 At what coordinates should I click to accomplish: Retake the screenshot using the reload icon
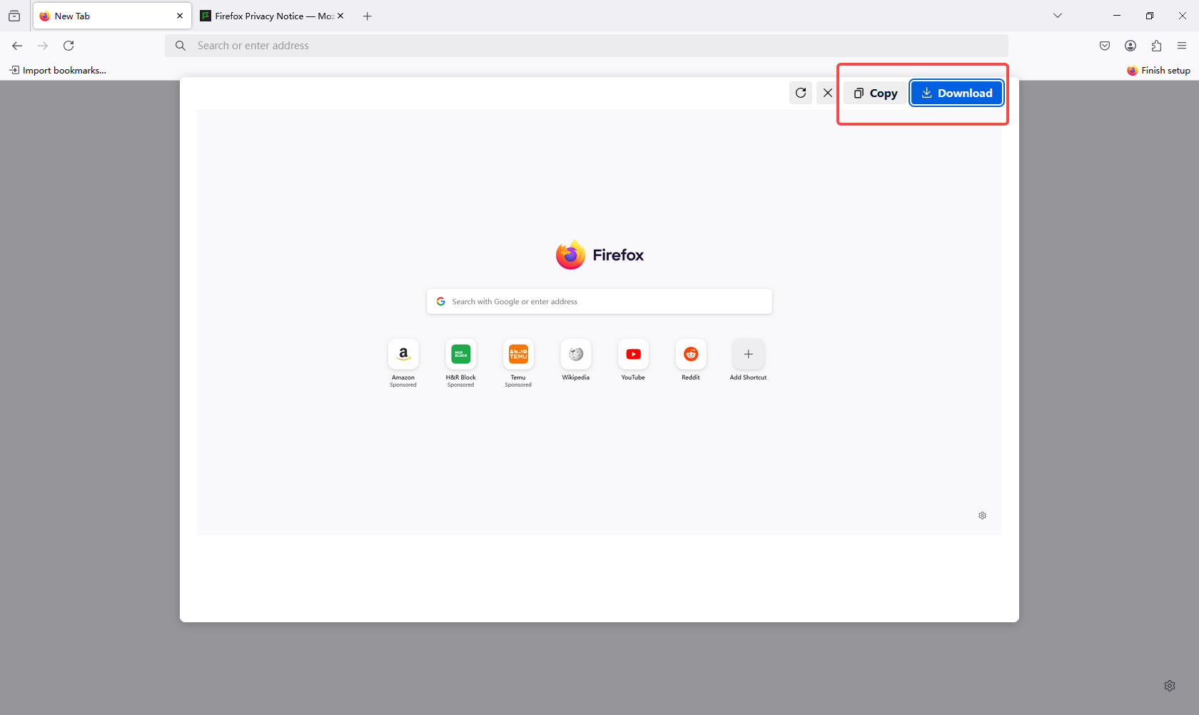pyautogui.click(x=800, y=93)
